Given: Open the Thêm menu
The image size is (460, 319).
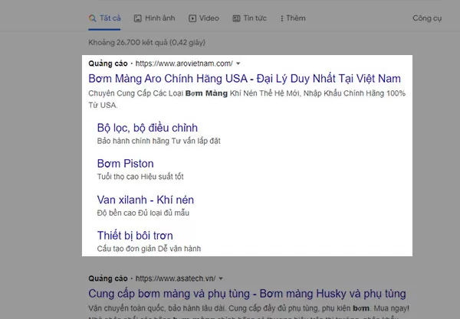Looking at the screenshot, I should click(293, 18).
